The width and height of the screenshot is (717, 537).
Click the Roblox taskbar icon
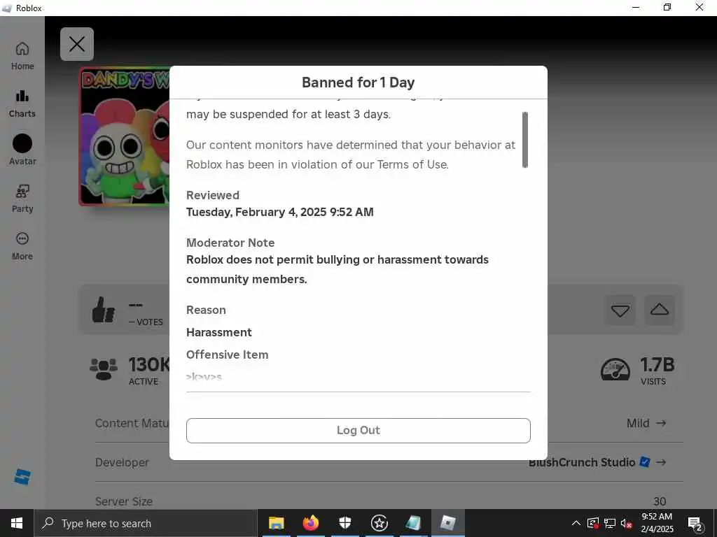pyautogui.click(x=447, y=523)
